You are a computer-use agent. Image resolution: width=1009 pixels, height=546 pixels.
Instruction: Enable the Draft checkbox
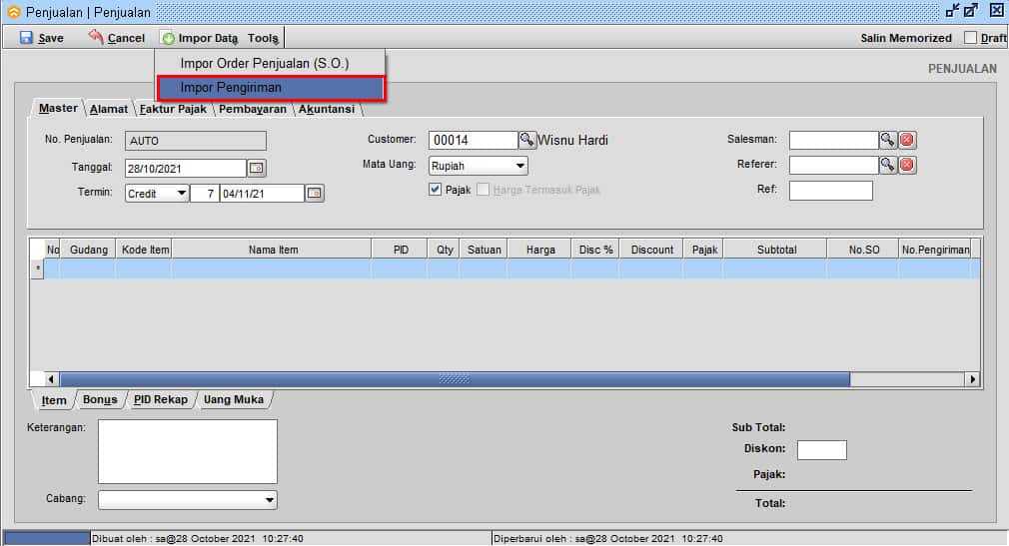[970, 38]
